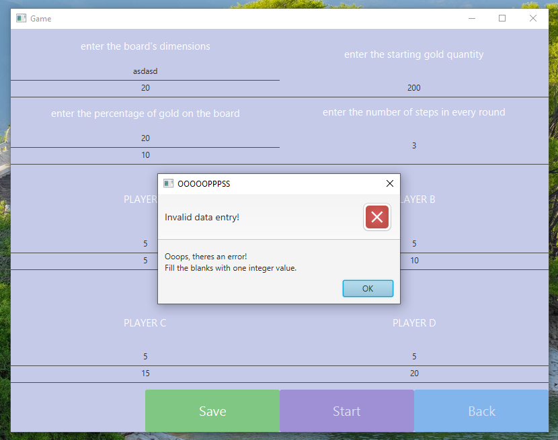Click 'Ooops, theres an error!' message text
Viewport: 558px width, 440px height.
[206, 257]
